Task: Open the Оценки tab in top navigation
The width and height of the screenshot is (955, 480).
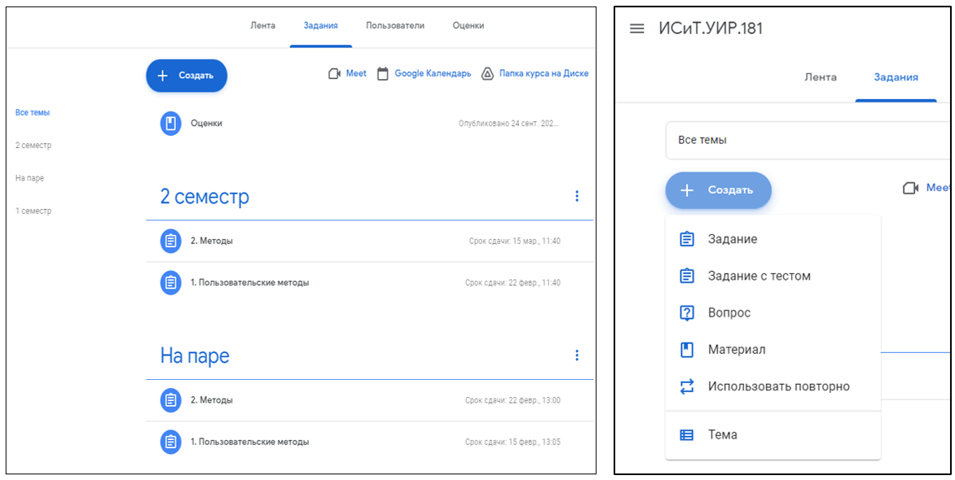Action: tap(469, 26)
